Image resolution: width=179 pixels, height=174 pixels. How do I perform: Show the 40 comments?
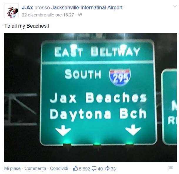(x=100, y=169)
